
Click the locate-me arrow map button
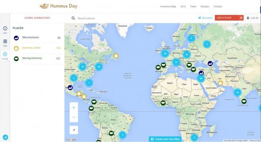[74, 130]
